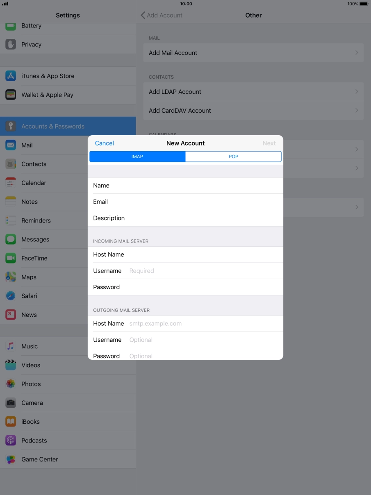Select the Game Center icon
Image resolution: width=371 pixels, height=495 pixels.
coord(10,459)
